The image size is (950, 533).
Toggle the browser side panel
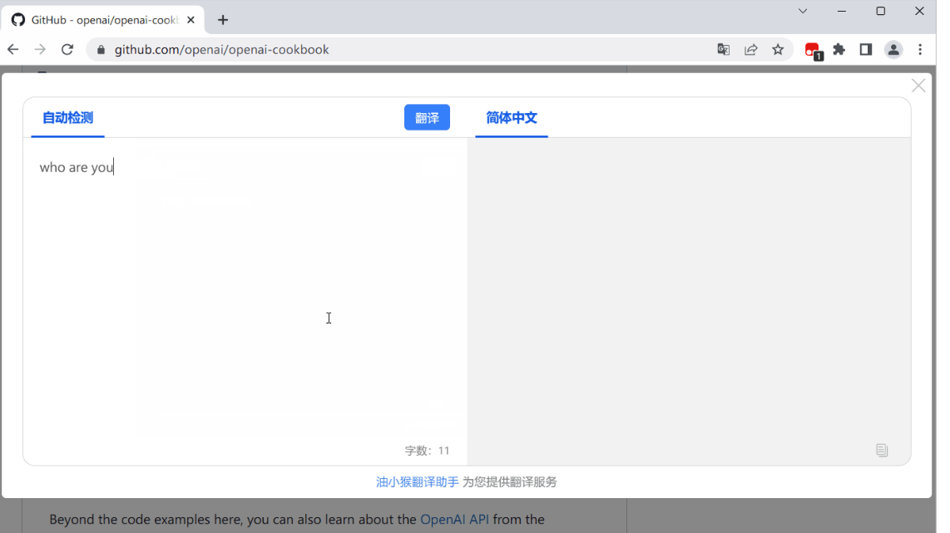point(865,50)
